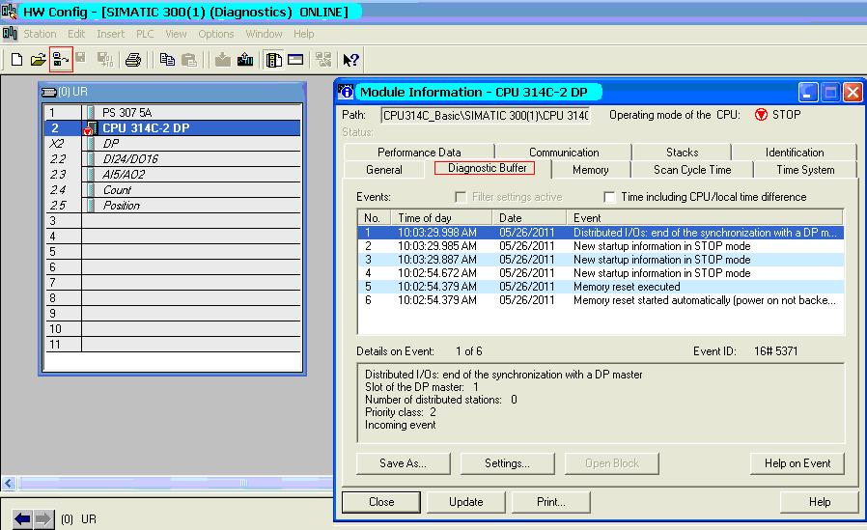Screen dimensions: 867x530
Task: Open the Help menu in menu bar
Action: (x=303, y=34)
